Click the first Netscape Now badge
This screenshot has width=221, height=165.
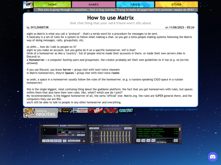[65, 110]
